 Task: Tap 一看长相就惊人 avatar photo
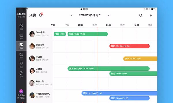pyautogui.click(x=32, y=95)
